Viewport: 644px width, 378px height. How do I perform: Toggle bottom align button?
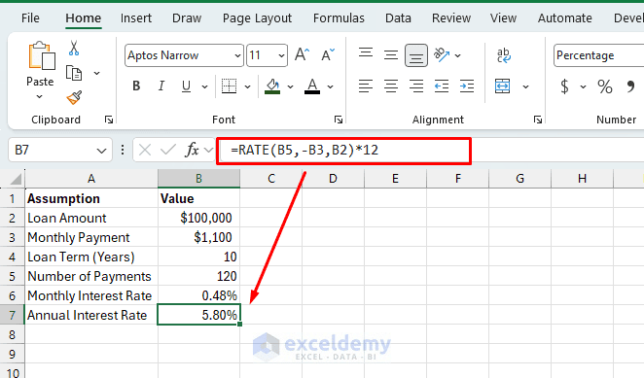click(x=416, y=55)
